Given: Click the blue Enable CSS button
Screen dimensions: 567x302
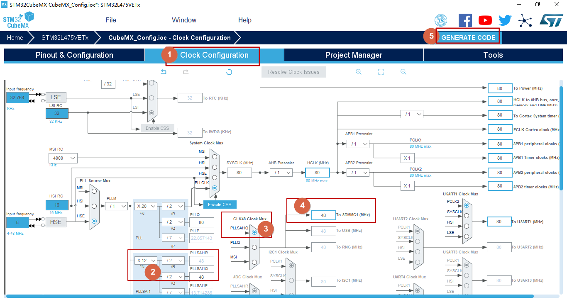Looking at the screenshot, I should click(x=220, y=205).
